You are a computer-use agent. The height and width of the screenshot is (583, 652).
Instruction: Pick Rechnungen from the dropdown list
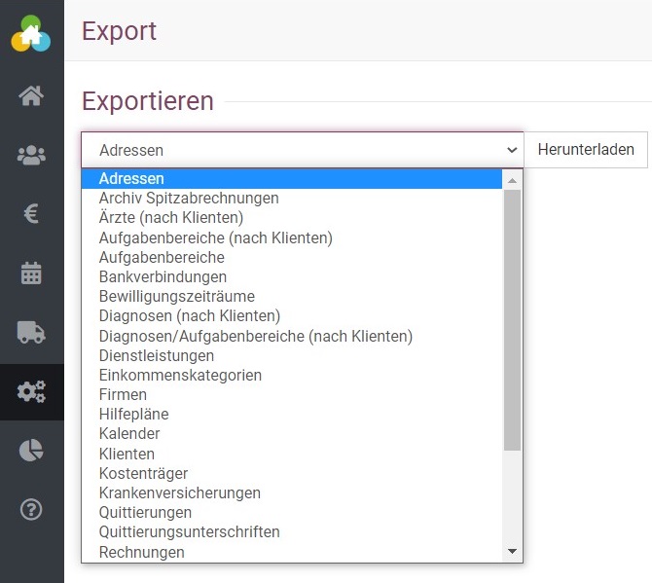[141, 552]
